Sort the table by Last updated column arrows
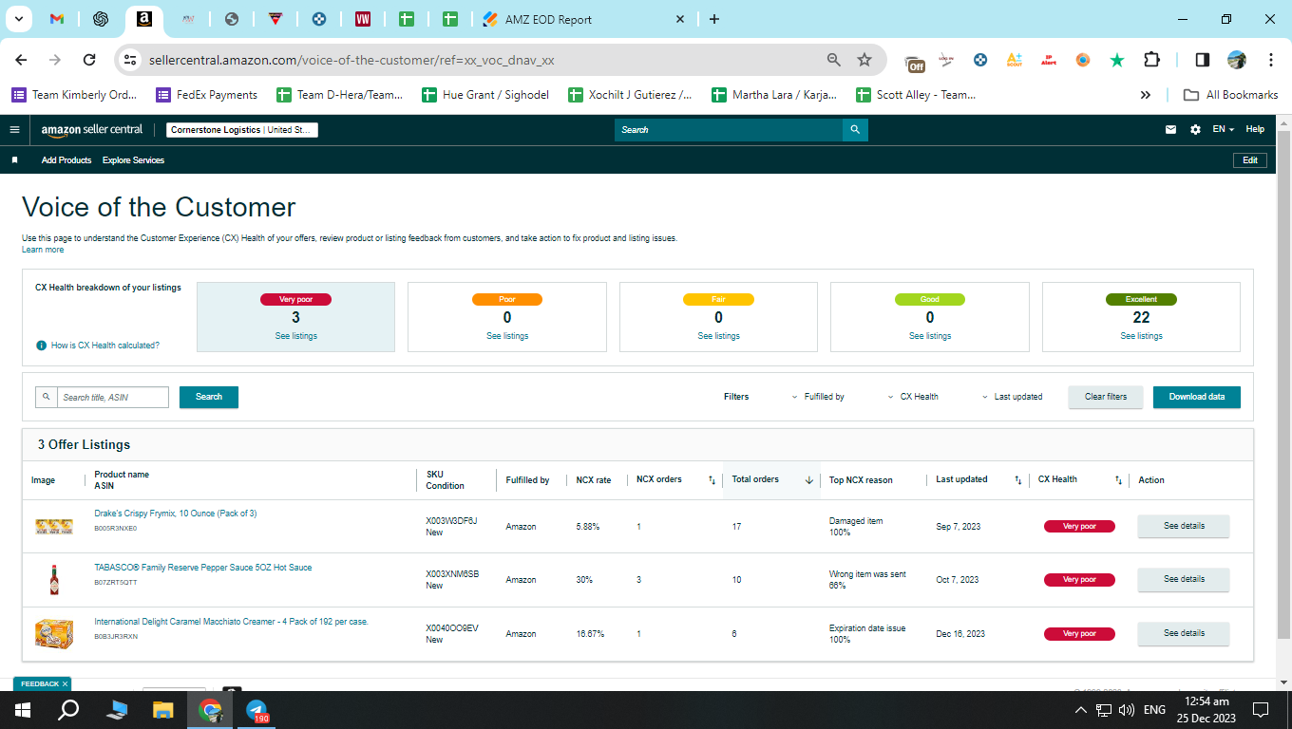 click(x=1018, y=480)
